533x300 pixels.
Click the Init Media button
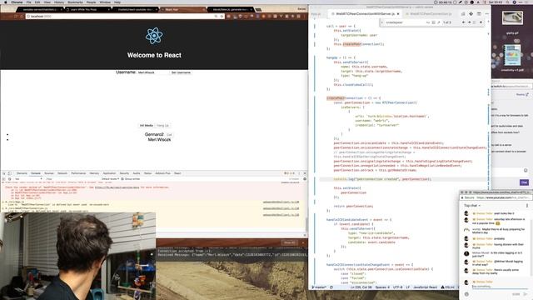147,126
